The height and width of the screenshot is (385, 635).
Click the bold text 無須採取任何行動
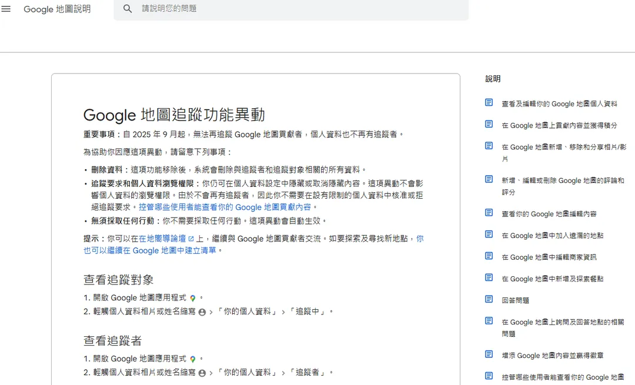pyautogui.click(x=122, y=220)
